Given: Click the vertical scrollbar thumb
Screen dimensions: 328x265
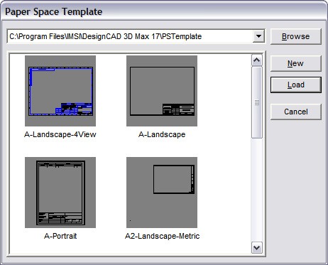Looking at the screenshot, I should coord(257,102).
